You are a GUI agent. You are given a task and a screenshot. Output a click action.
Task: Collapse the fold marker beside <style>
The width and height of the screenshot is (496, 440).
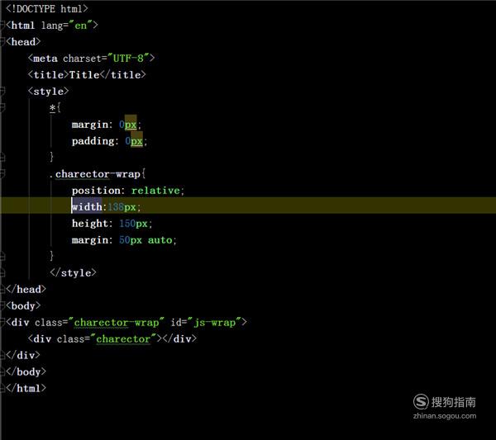click(x=2, y=92)
